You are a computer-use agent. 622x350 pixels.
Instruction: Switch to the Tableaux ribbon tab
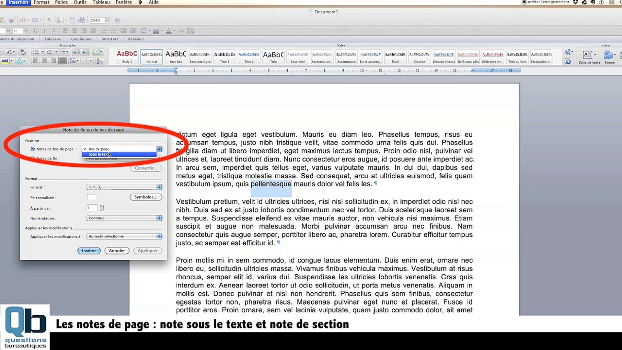(x=52, y=39)
